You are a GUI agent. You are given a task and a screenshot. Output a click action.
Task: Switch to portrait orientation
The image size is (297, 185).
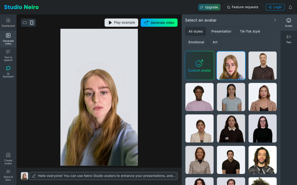[32, 23]
